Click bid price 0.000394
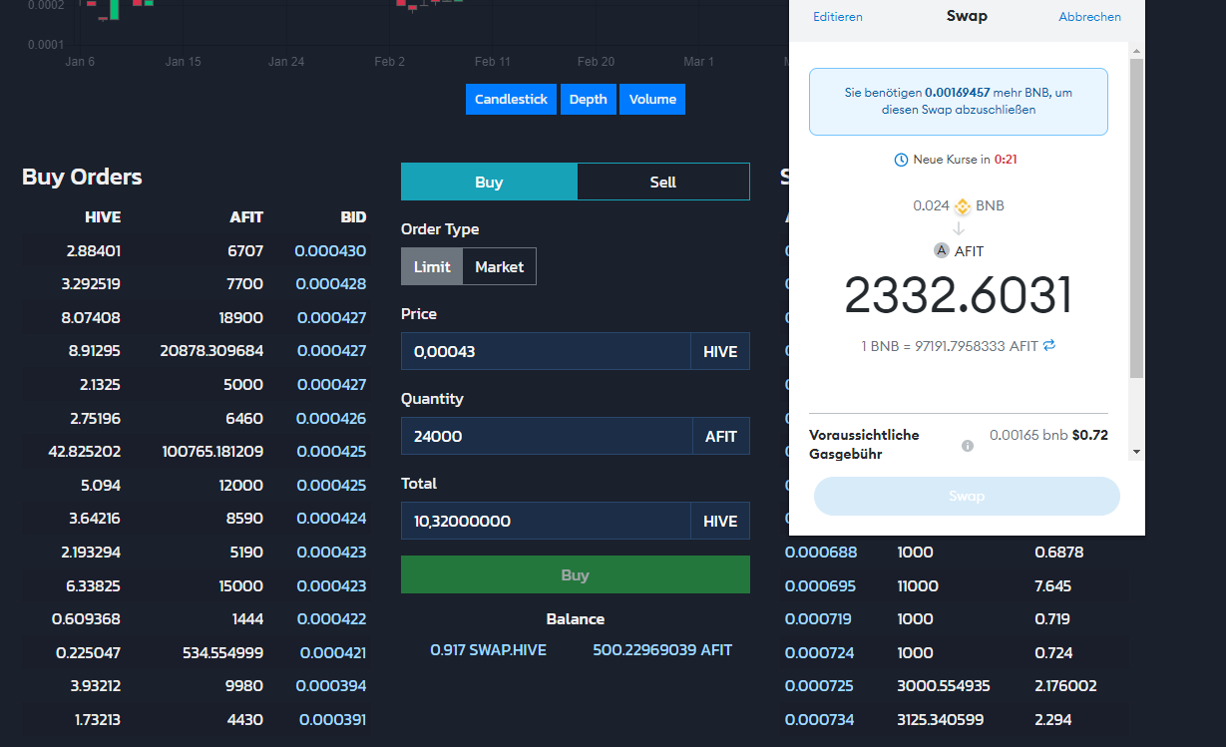The image size is (1226, 747). (x=331, y=685)
